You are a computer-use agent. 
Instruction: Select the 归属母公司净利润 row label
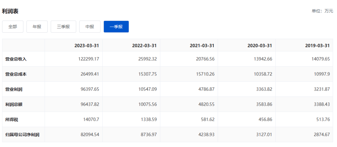22,135
